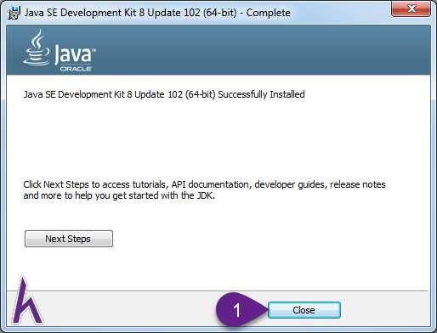Click the purple number 1 callout badge

click(x=237, y=310)
